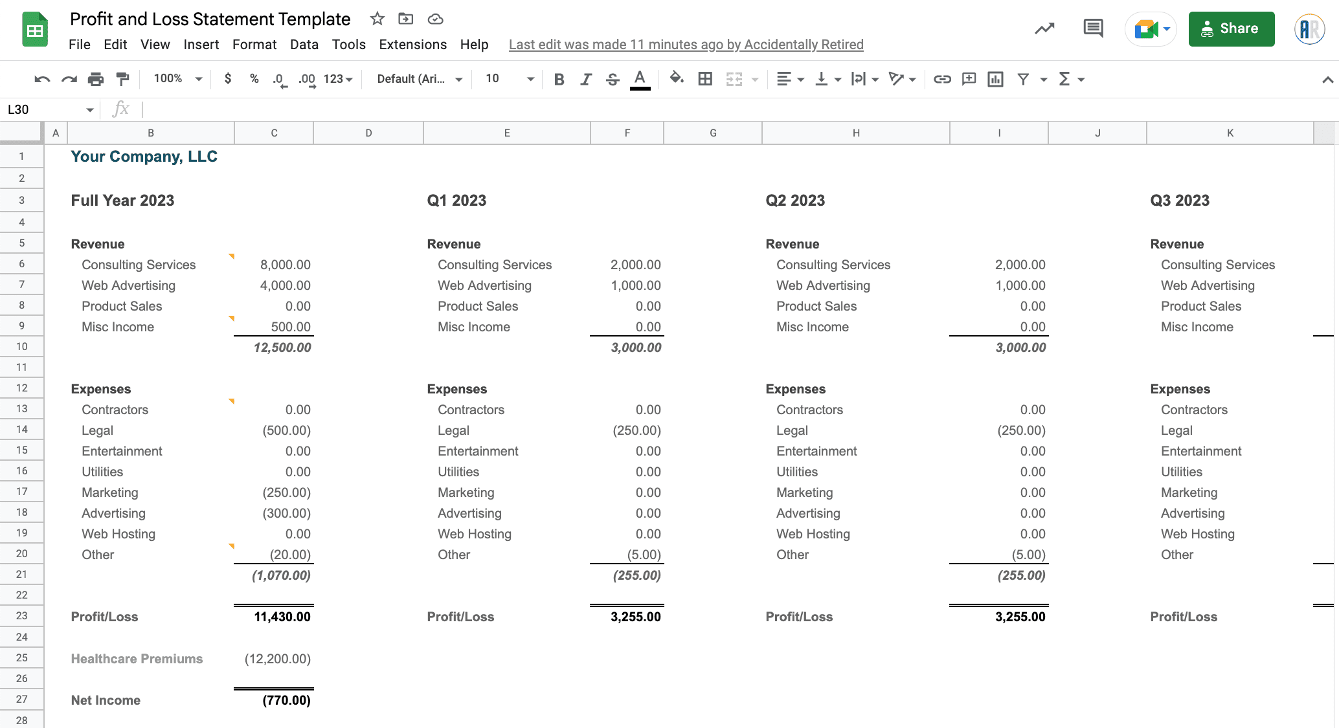Screen dimensions: 1339x728
Task: Click the print icon in toolbar
Action: pyautogui.click(x=97, y=79)
